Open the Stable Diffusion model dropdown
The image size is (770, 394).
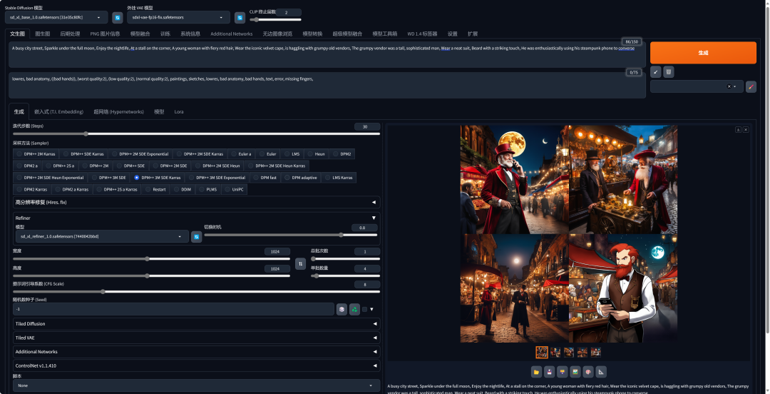pyautogui.click(x=57, y=17)
